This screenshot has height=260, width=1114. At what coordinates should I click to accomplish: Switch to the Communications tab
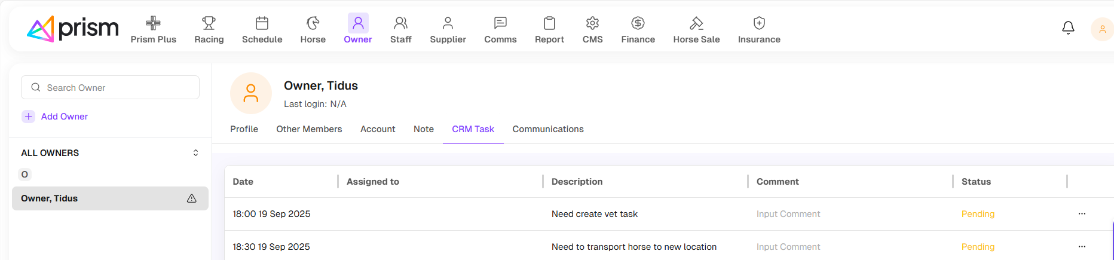tap(547, 129)
